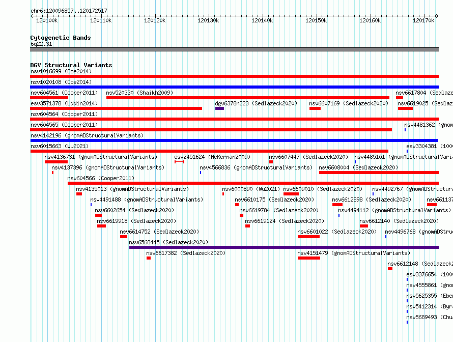Click nsv4137396 gnomAD variant label

tap(108, 167)
